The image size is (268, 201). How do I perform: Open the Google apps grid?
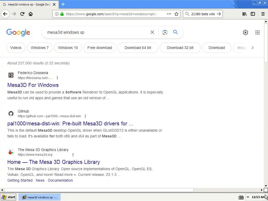pos(258,32)
